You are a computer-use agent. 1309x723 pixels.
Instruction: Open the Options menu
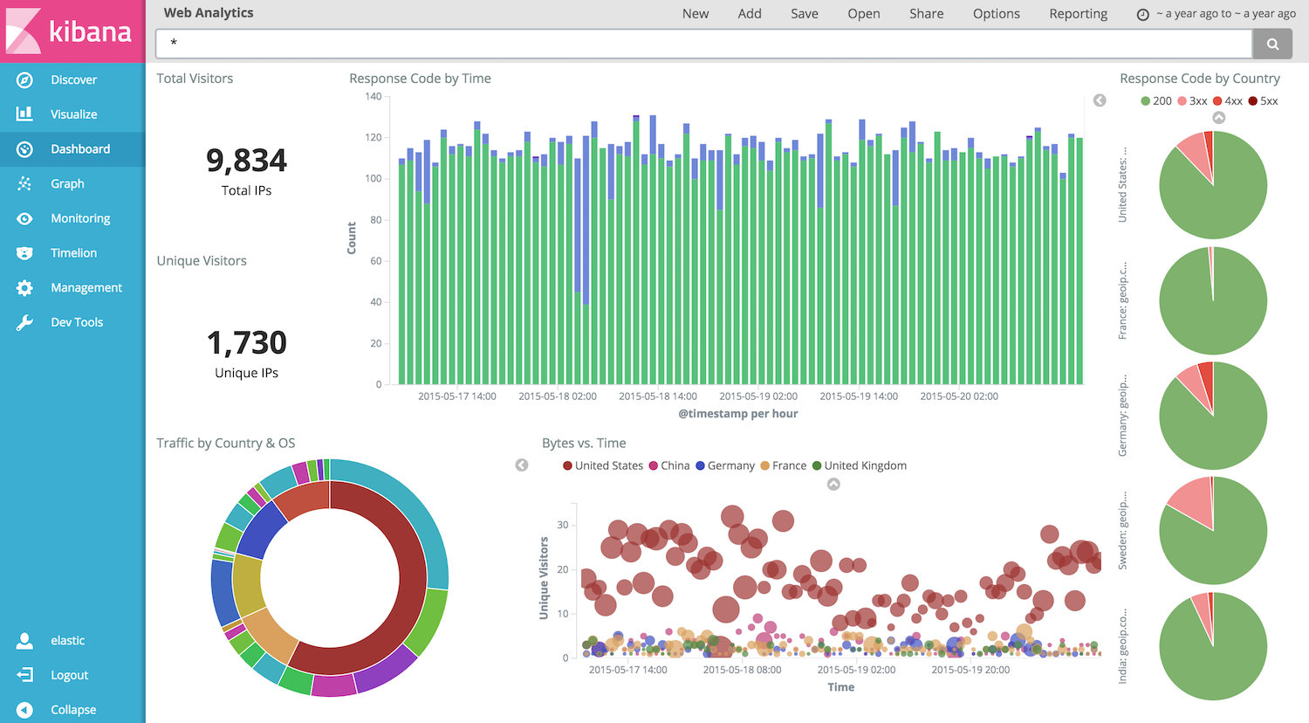(x=996, y=13)
